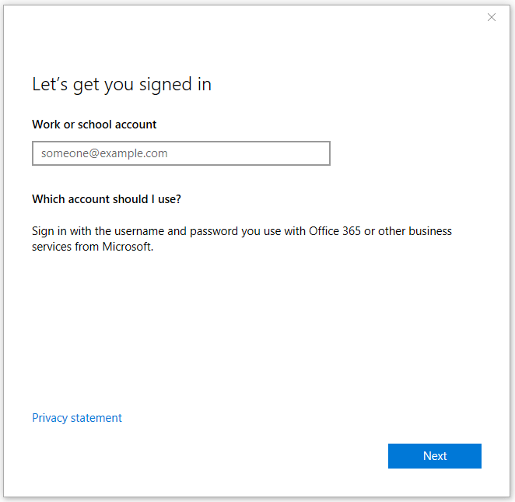This screenshot has height=502, width=515.
Task: Proceed by clicking the blue Next button
Action: (x=435, y=455)
